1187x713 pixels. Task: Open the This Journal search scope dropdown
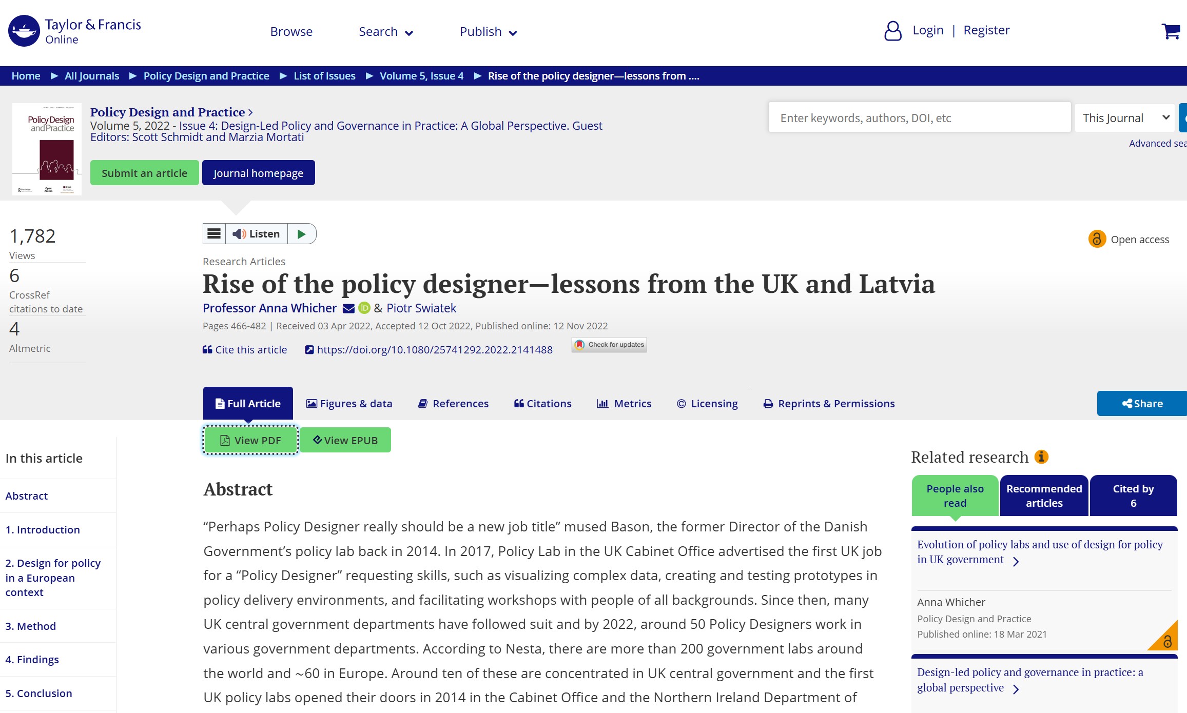tap(1124, 117)
